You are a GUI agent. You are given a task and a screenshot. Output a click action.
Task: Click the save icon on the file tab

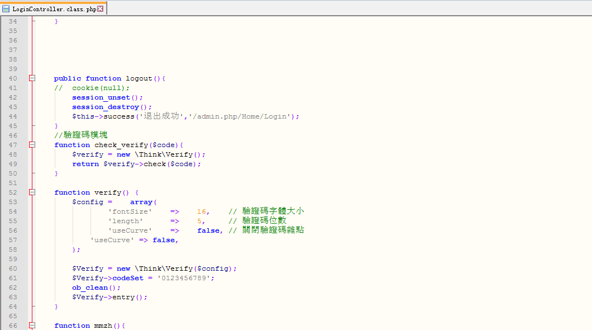coord(6,9)
